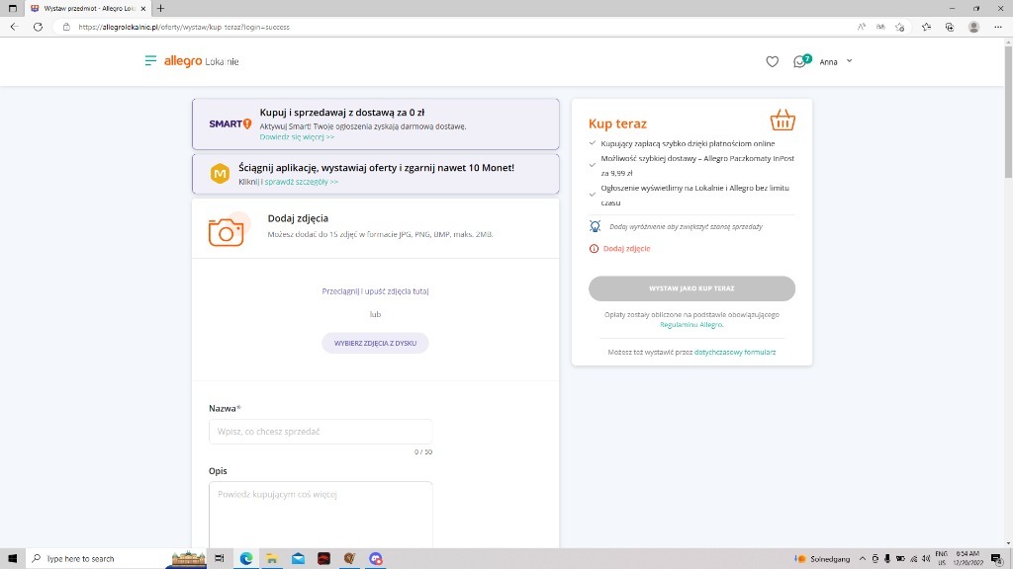Open Task View on taskbar
Viewport: 1013px width, 569px height.
[220, 559]
